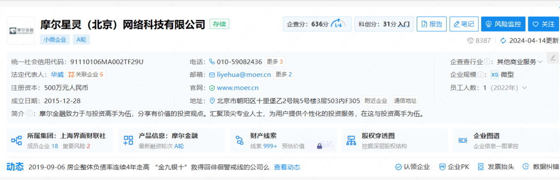Click the green shield icon by website

click(212, 87)
